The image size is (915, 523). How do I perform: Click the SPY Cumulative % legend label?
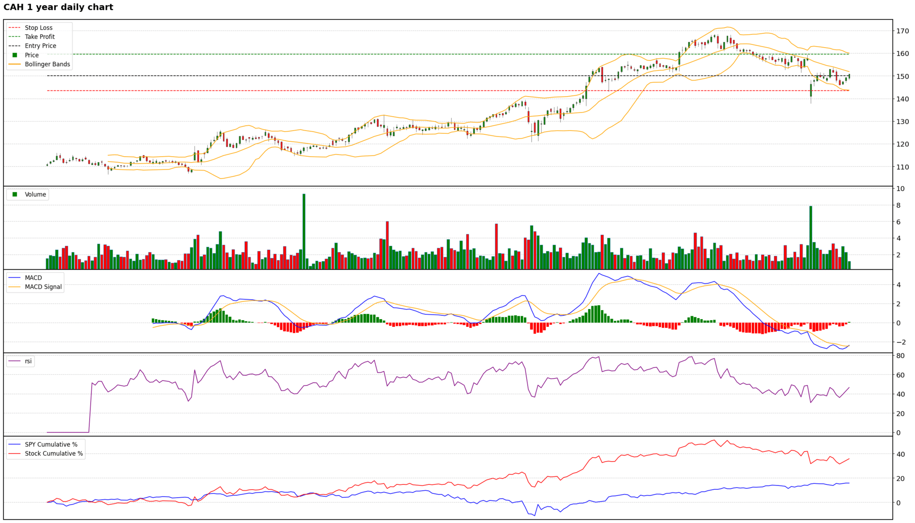51,444
